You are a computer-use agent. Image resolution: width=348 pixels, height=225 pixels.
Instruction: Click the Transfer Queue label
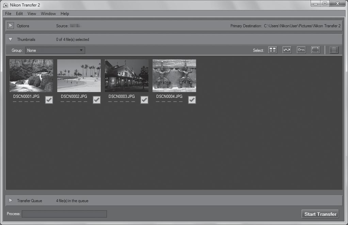(x=30, y=201)
